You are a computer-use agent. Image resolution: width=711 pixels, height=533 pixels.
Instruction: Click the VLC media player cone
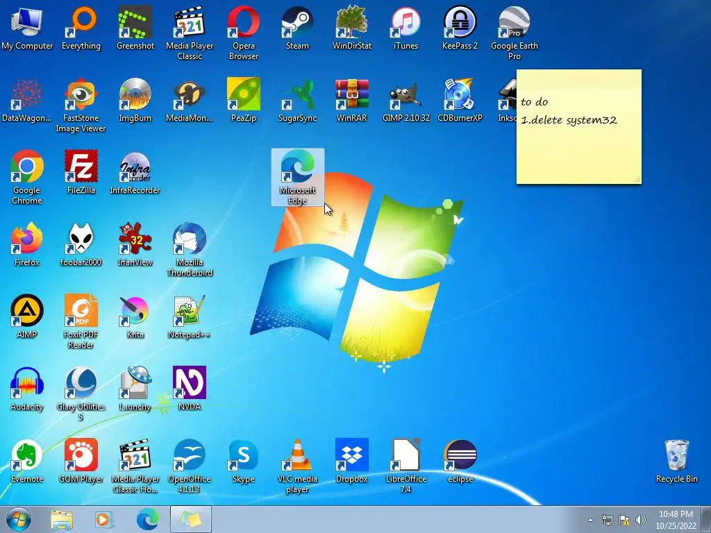click(297, 466)
